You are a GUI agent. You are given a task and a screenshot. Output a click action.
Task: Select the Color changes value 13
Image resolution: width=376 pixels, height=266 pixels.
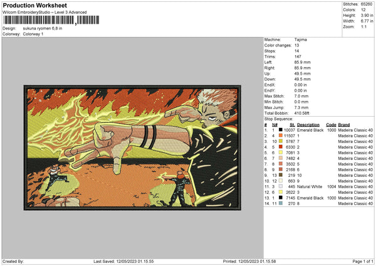pyautogui.click(x=296, y=45)
